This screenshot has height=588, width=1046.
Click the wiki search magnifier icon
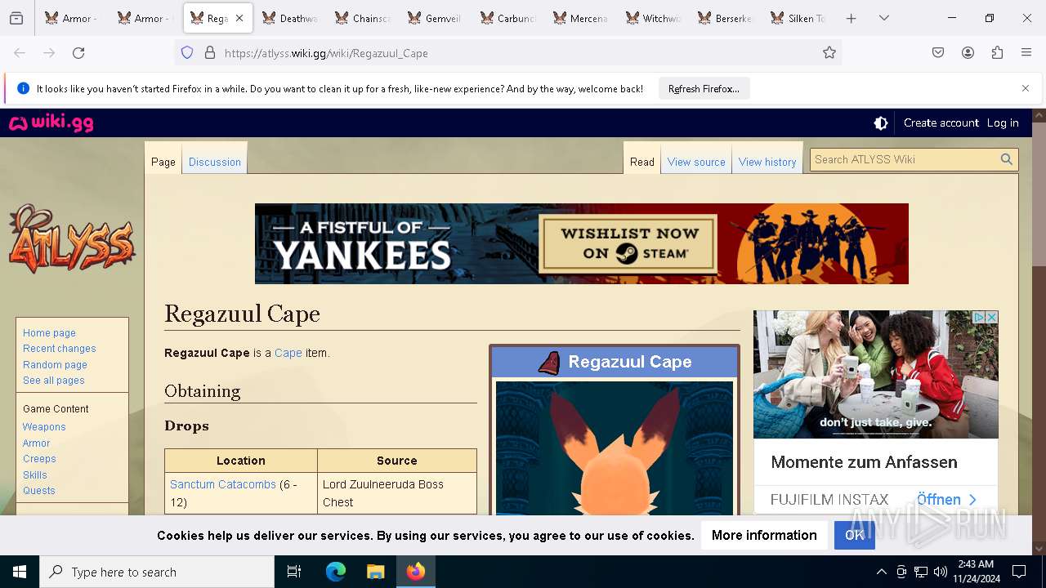1007,159
